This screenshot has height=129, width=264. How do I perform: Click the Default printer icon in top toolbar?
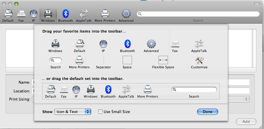click(8, 14)
